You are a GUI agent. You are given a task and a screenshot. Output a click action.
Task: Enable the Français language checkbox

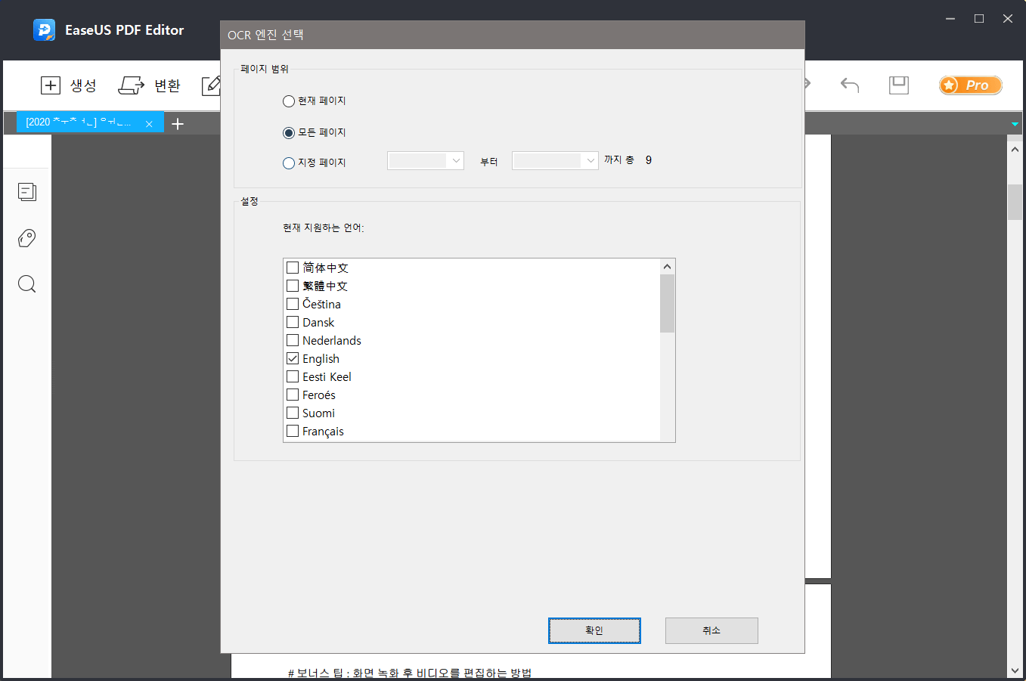tap(293, 431)
